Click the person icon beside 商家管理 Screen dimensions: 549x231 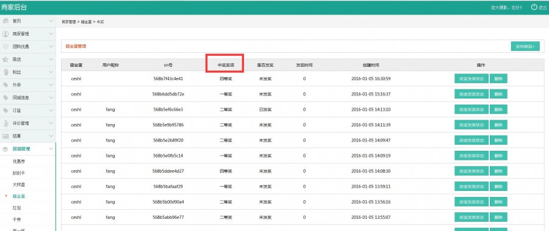(5, 34)
